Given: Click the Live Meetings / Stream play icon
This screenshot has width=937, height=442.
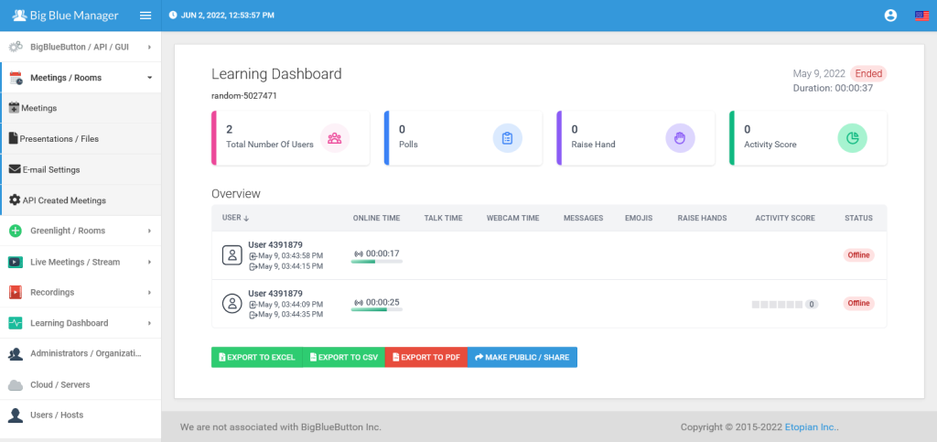Looking at the screenshot, I should (x=16, y=262).
